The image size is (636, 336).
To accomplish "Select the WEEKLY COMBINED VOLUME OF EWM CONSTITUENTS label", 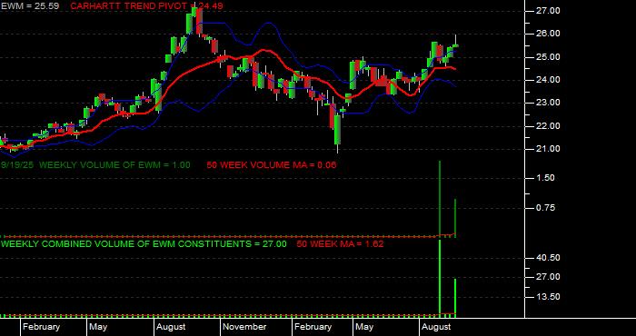I will [144, 244].
